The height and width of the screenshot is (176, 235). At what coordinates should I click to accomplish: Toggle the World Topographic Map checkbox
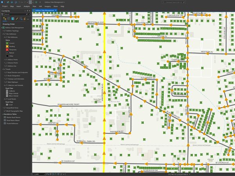[4, 111]
